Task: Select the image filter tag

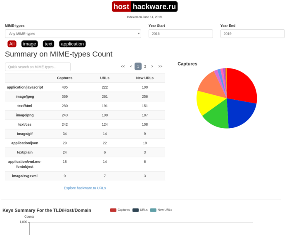Action: click(x=30, y=44)
